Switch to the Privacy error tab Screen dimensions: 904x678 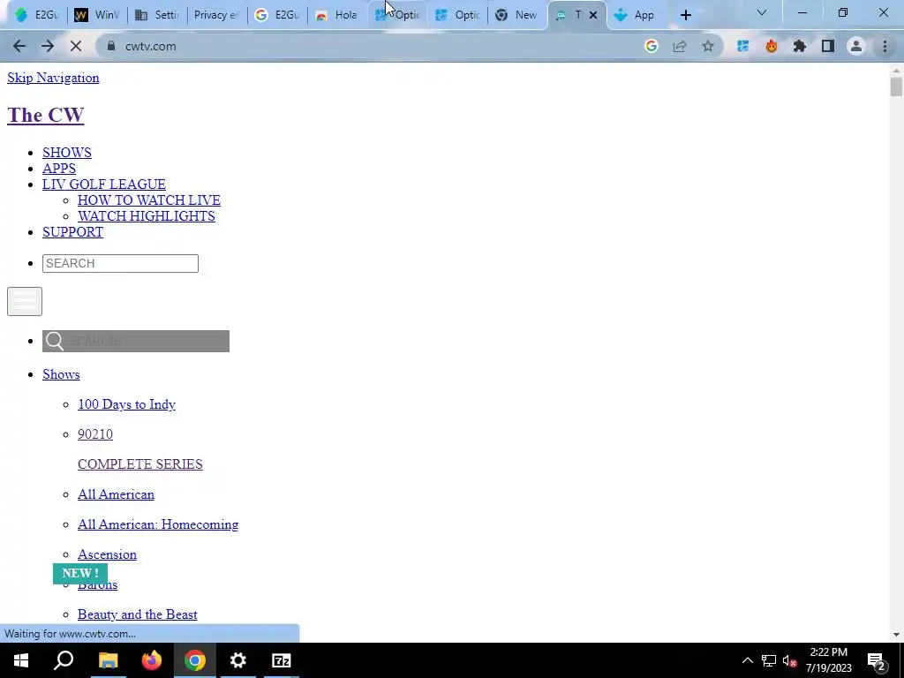pyautogui.click(x=216, y=16)
